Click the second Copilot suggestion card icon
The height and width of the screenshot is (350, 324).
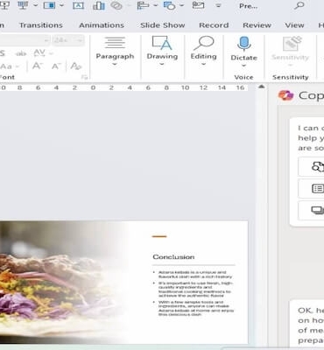tap(318, 188)
